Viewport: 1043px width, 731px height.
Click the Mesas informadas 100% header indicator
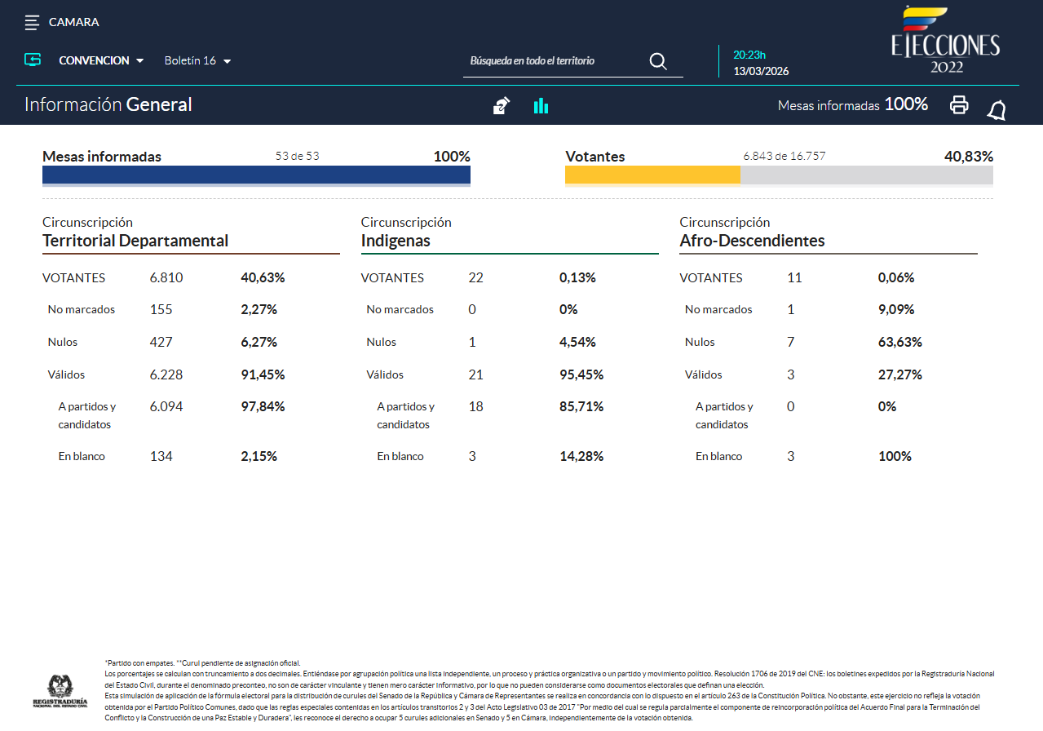(x=852, y=104)
